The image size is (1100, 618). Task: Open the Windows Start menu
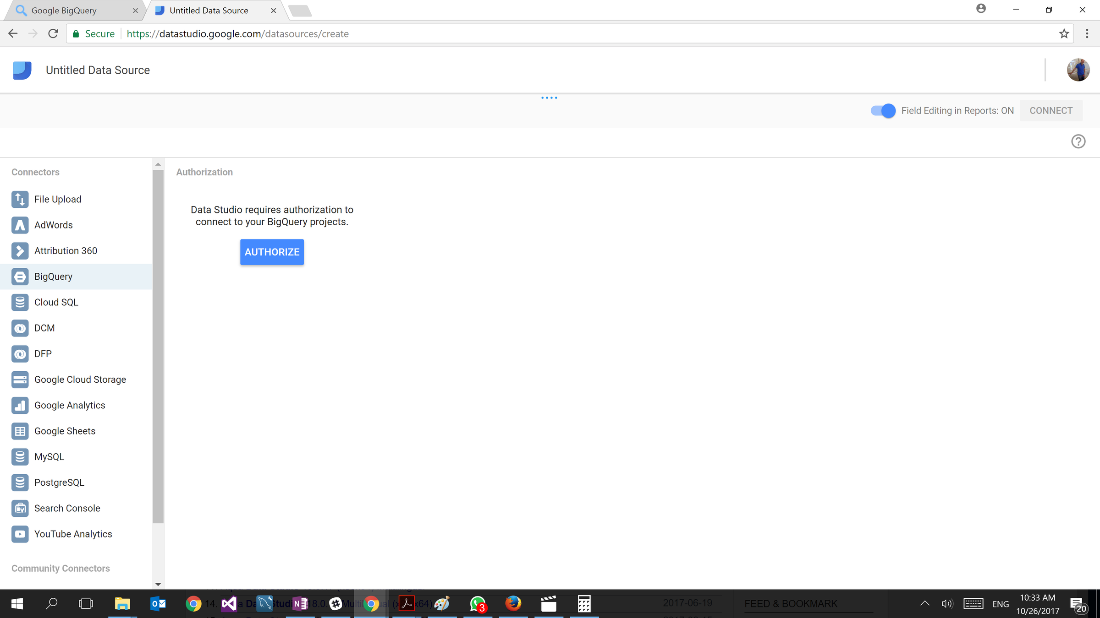[17, 604]
